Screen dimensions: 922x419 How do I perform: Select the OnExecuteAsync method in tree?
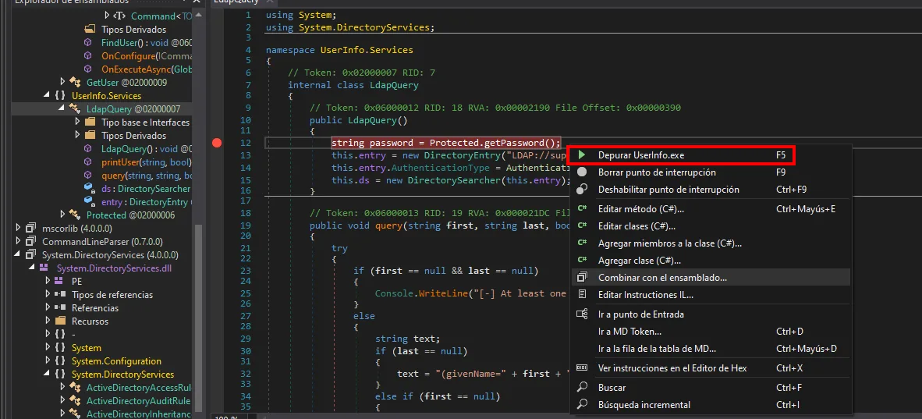[147, 69]
